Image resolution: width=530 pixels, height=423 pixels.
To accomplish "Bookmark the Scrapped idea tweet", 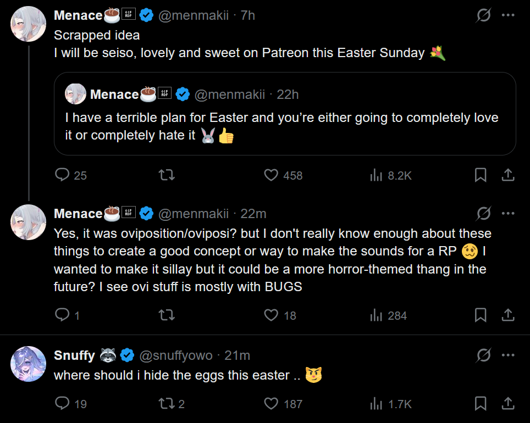I will (480, 175).
